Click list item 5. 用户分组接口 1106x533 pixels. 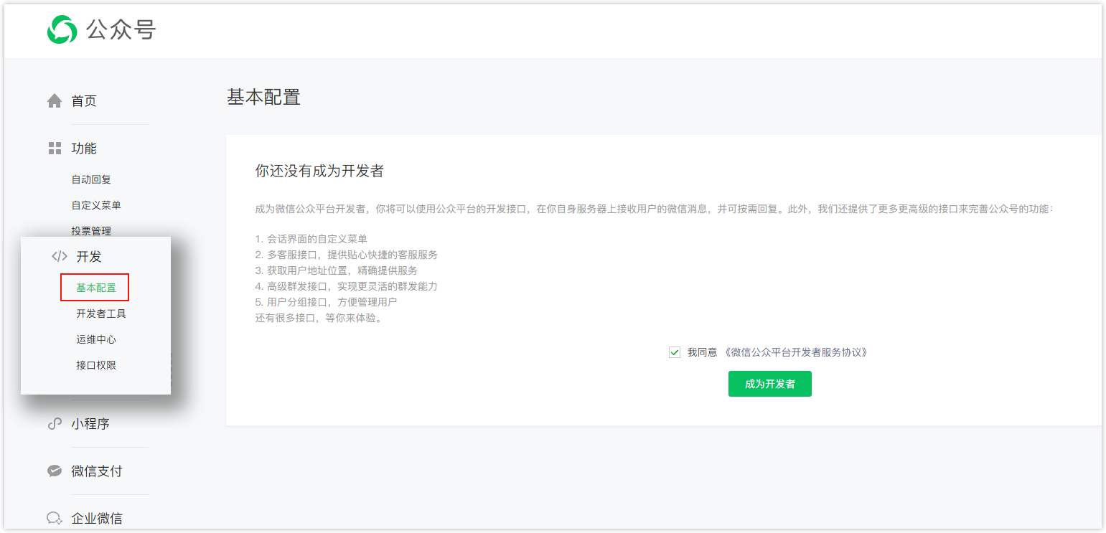327,302
